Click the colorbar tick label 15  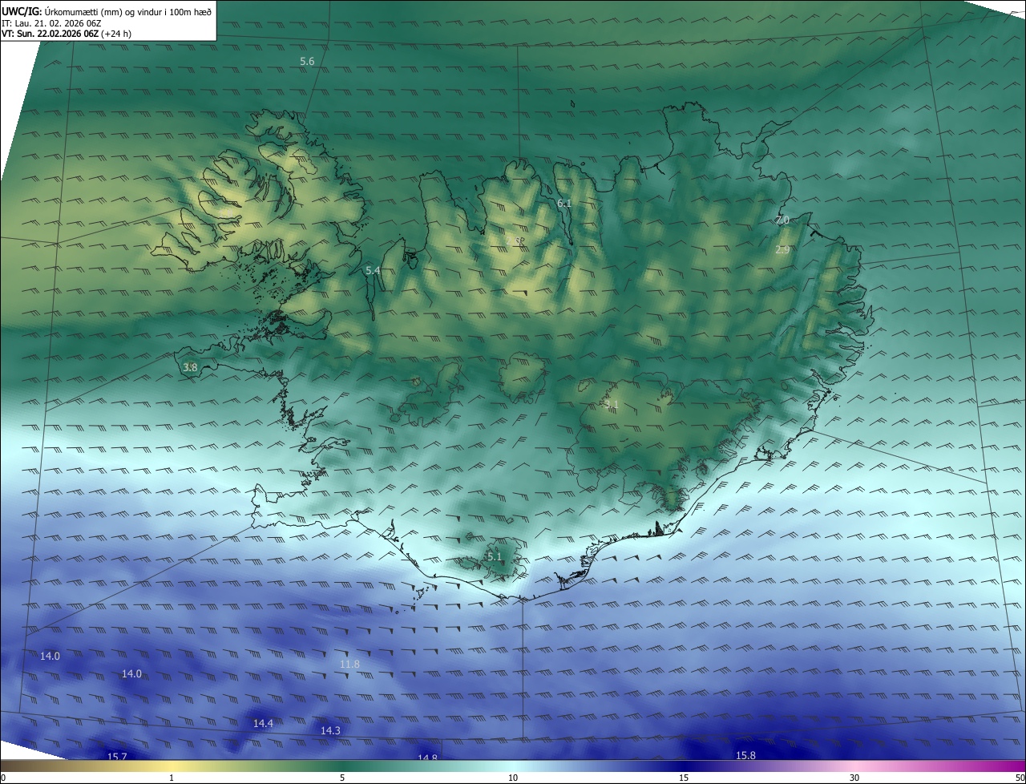point(684,778)
